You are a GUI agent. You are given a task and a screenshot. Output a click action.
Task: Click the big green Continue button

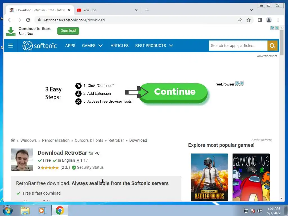point(173,93)
